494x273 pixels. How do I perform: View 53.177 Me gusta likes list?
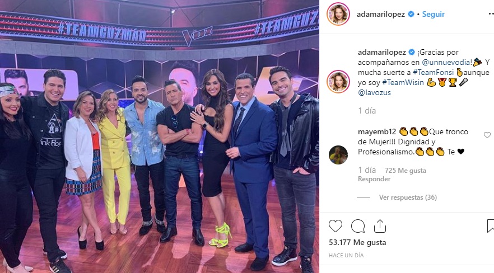coord(357,242)
